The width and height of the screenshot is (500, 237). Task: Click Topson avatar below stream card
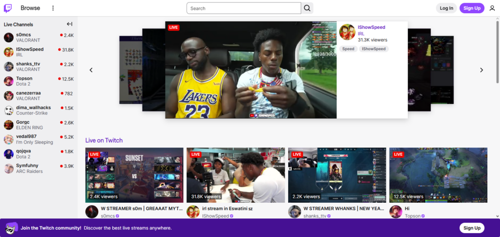coord(396,212)
